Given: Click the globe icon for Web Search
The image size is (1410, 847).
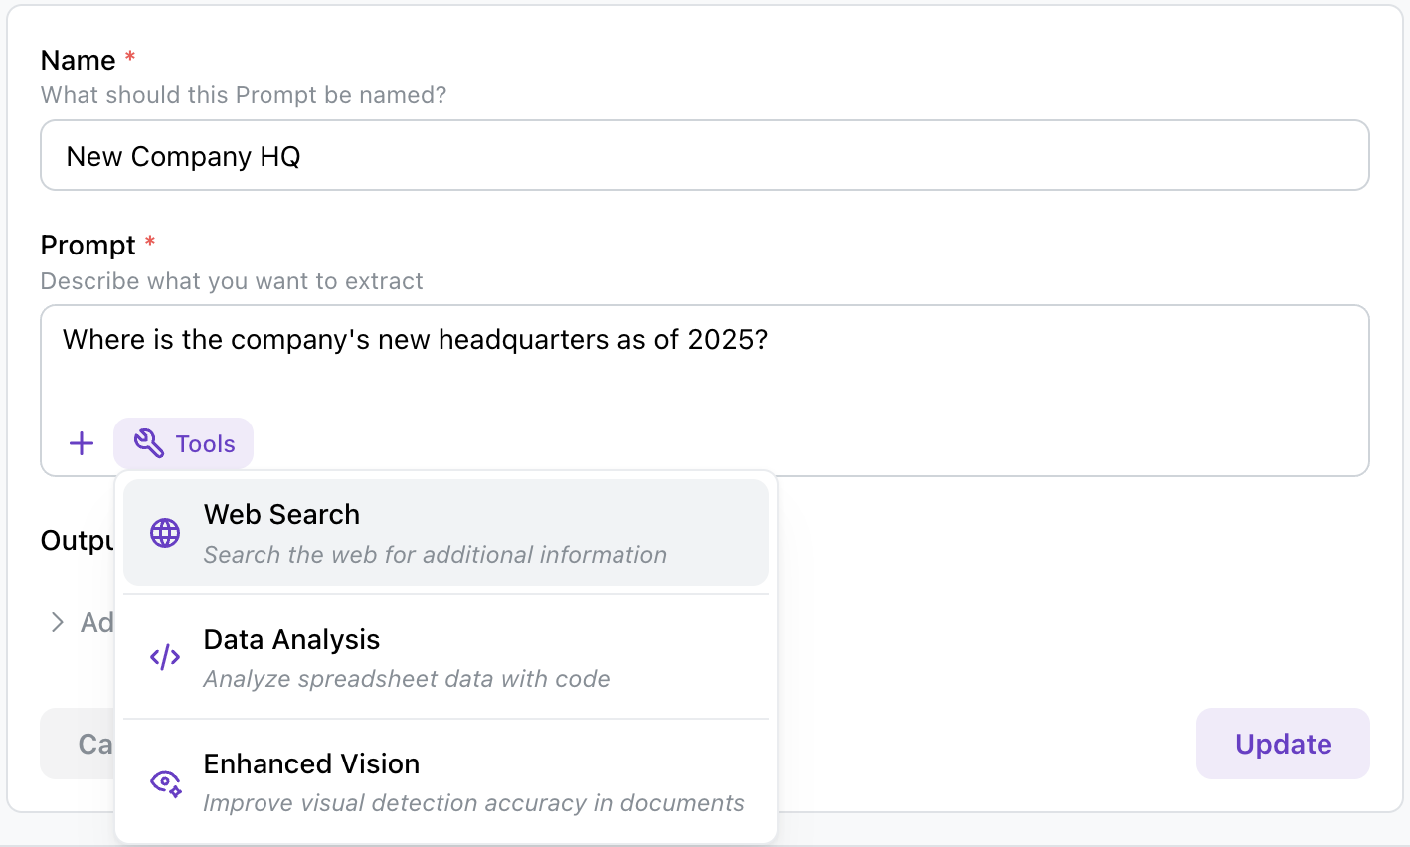Looking at the screenshot, I should pos(165,533).
